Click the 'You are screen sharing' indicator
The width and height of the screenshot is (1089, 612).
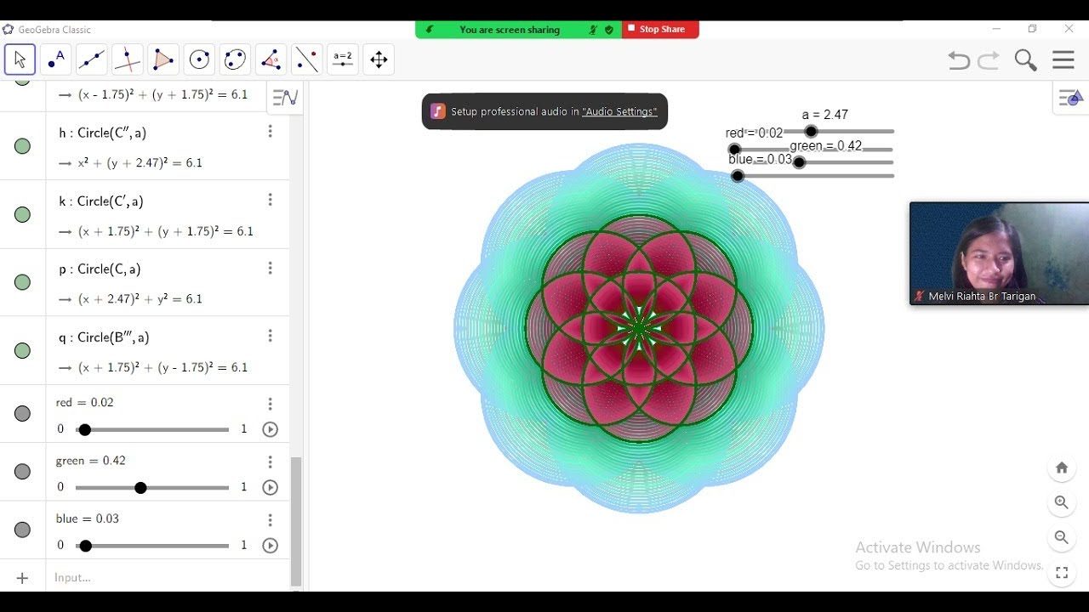[x=510, y=30]
